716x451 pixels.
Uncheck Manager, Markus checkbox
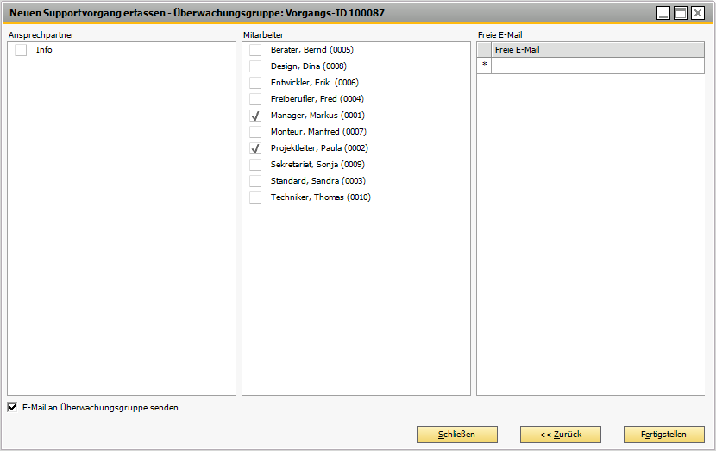(255, 116)
